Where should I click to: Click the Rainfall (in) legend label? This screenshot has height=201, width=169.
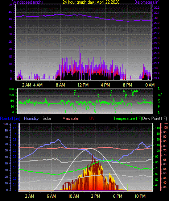(x=10, y=118)
